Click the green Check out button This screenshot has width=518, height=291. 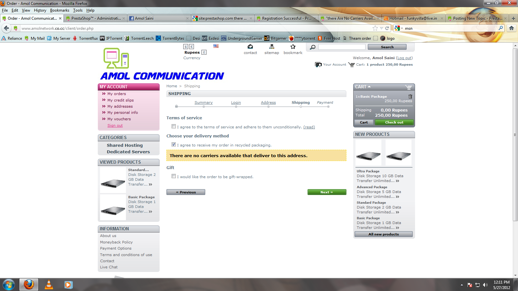click(x=394, y=122)
